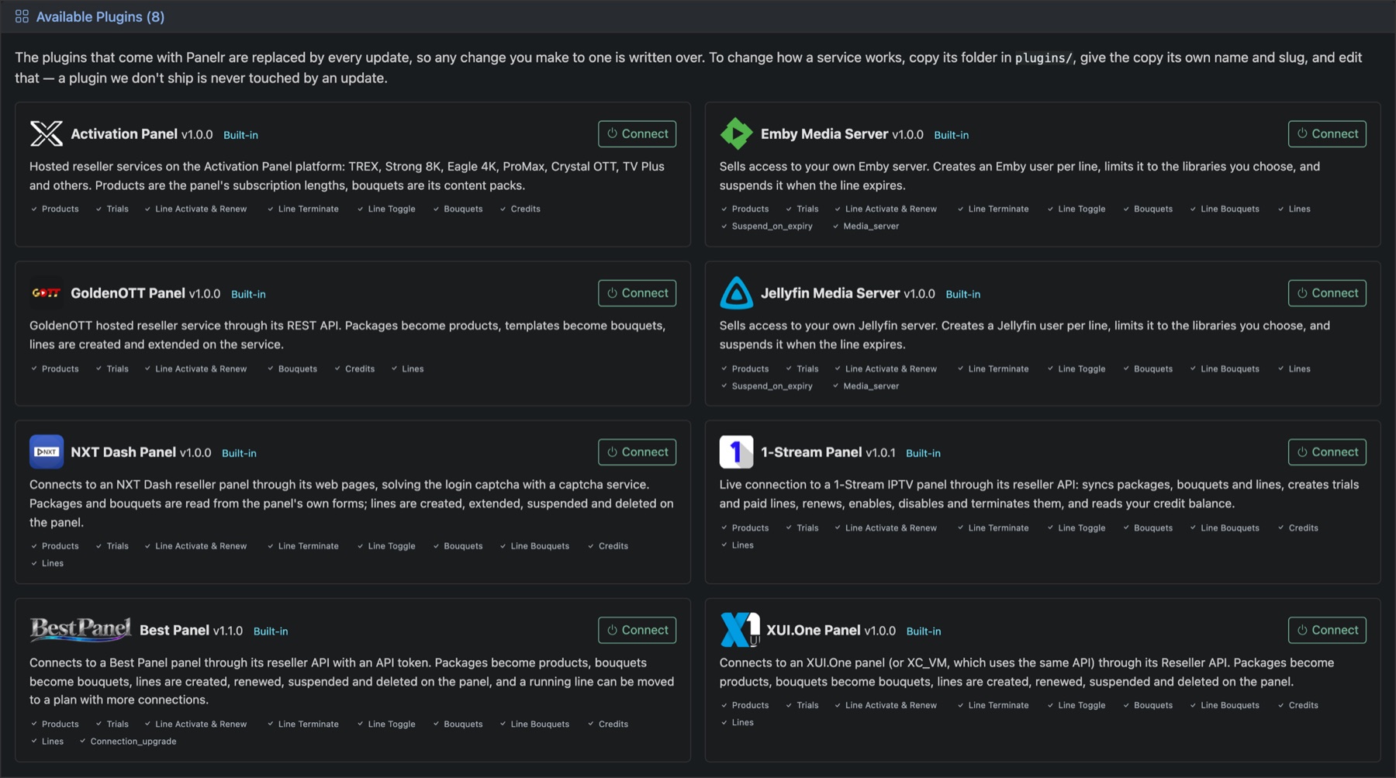Connect the XUI.One Panel plugin

[1327, 630]
